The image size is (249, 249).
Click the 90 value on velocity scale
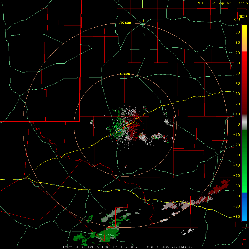tap(238, 32)
